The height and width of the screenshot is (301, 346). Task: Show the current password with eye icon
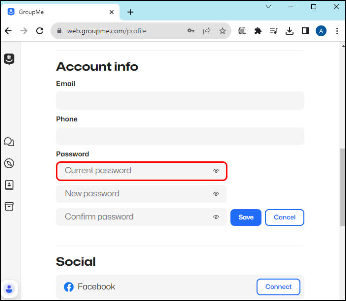(x=216, y=171)
